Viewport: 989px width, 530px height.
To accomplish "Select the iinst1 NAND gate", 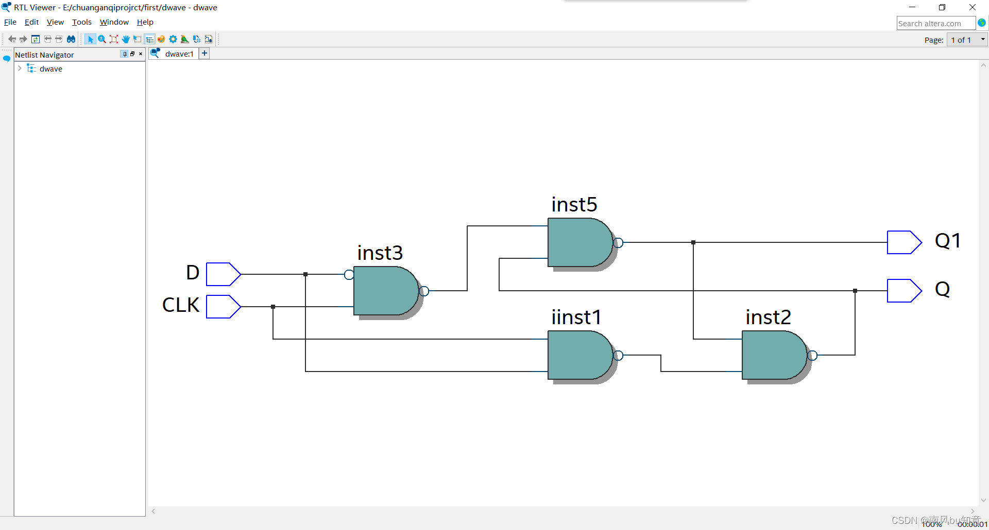I will tap(581, 355).
